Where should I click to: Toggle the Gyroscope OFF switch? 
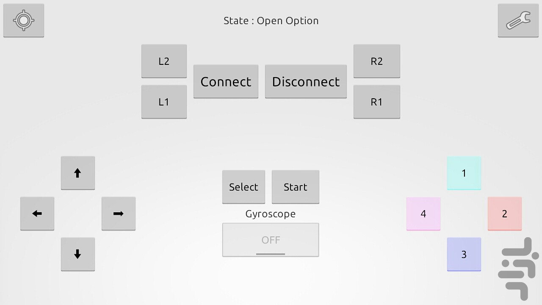271,240
